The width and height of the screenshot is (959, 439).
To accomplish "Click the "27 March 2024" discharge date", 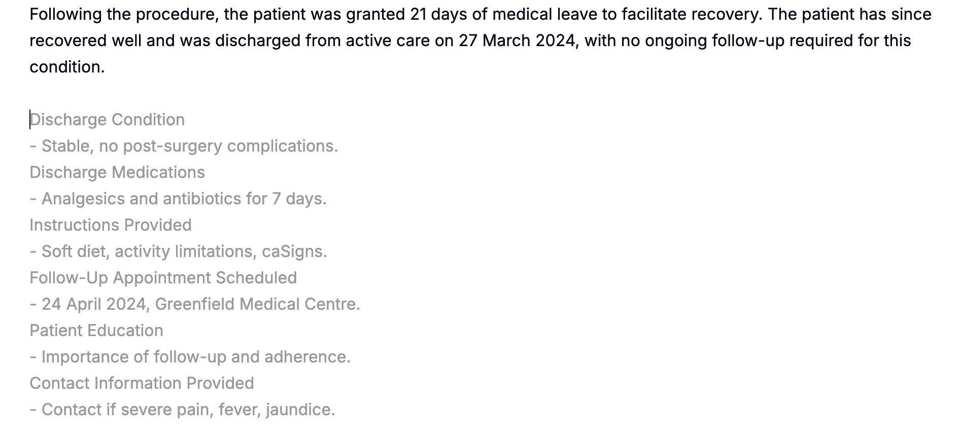I will 518,41.
